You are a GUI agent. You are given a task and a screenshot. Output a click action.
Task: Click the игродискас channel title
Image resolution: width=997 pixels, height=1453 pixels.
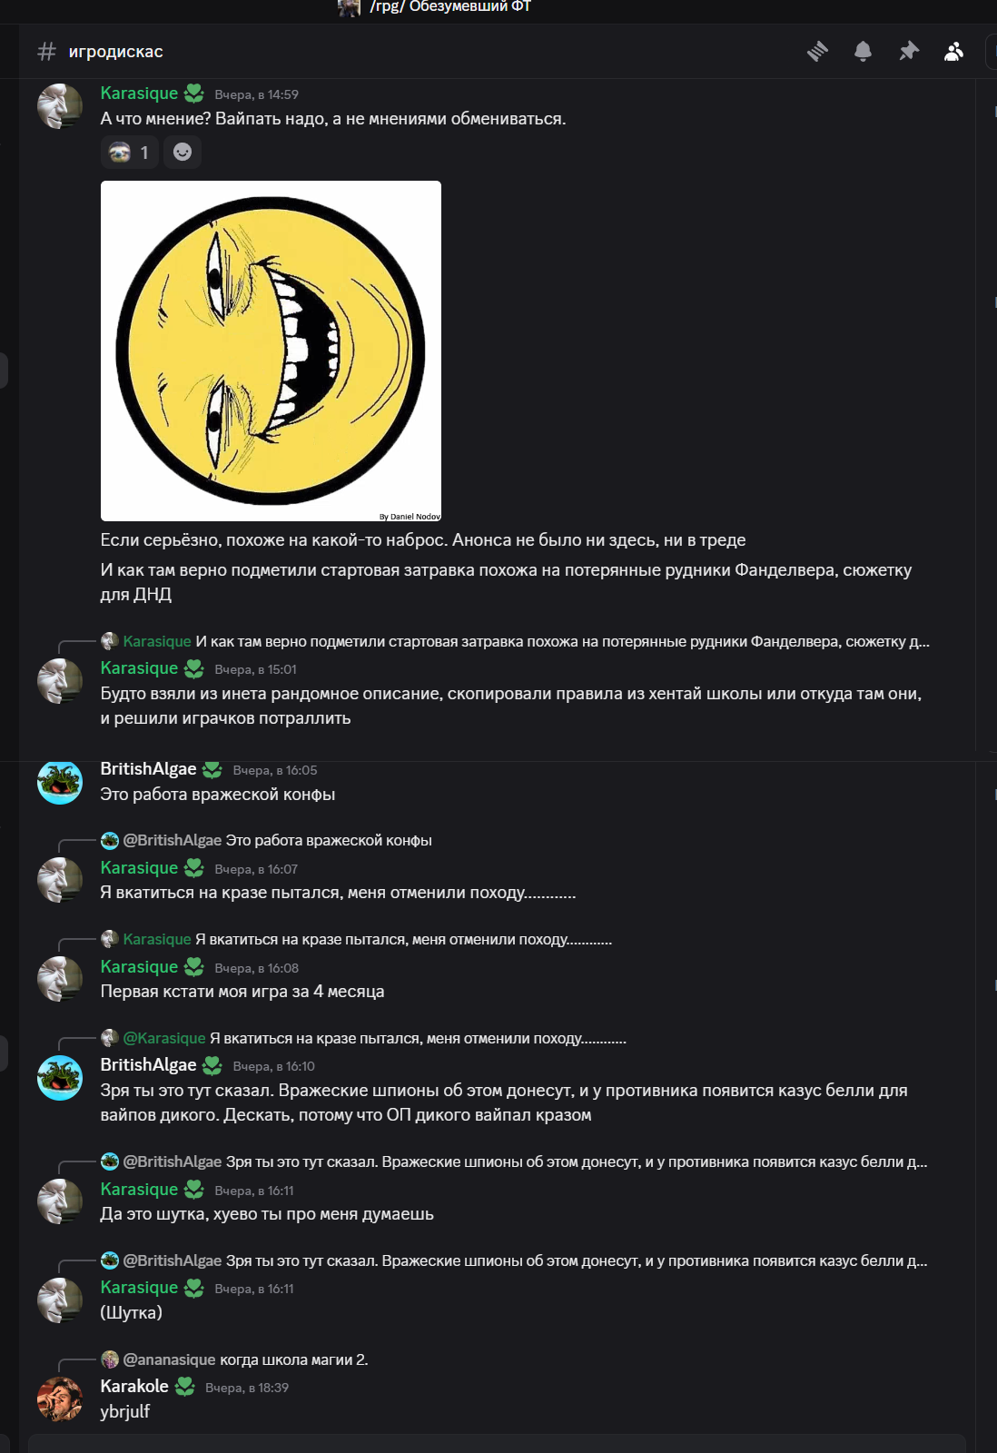pos(116,52)
